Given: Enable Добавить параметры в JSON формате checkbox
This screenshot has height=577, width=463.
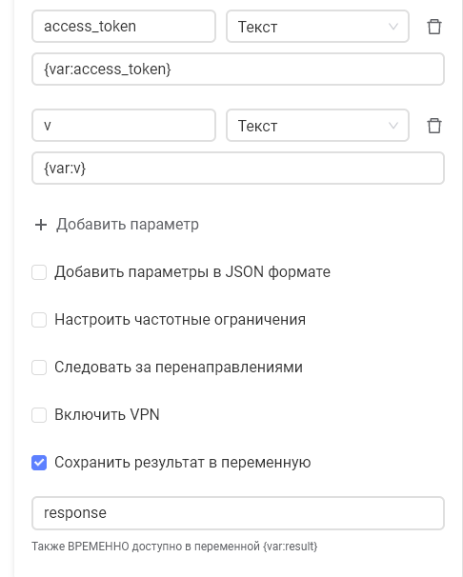Looking at the screenshot, I should point(39,272).
